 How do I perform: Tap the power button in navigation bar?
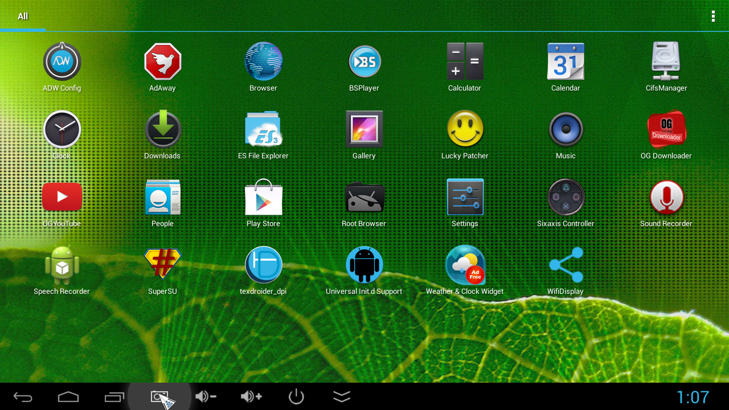[x=296, y=396]
